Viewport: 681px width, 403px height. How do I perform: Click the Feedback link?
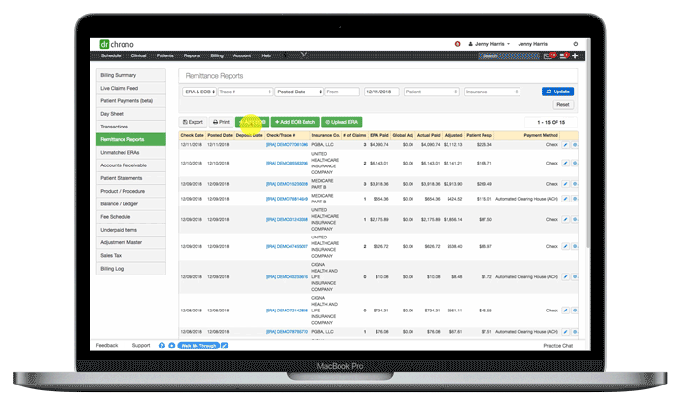107,346
